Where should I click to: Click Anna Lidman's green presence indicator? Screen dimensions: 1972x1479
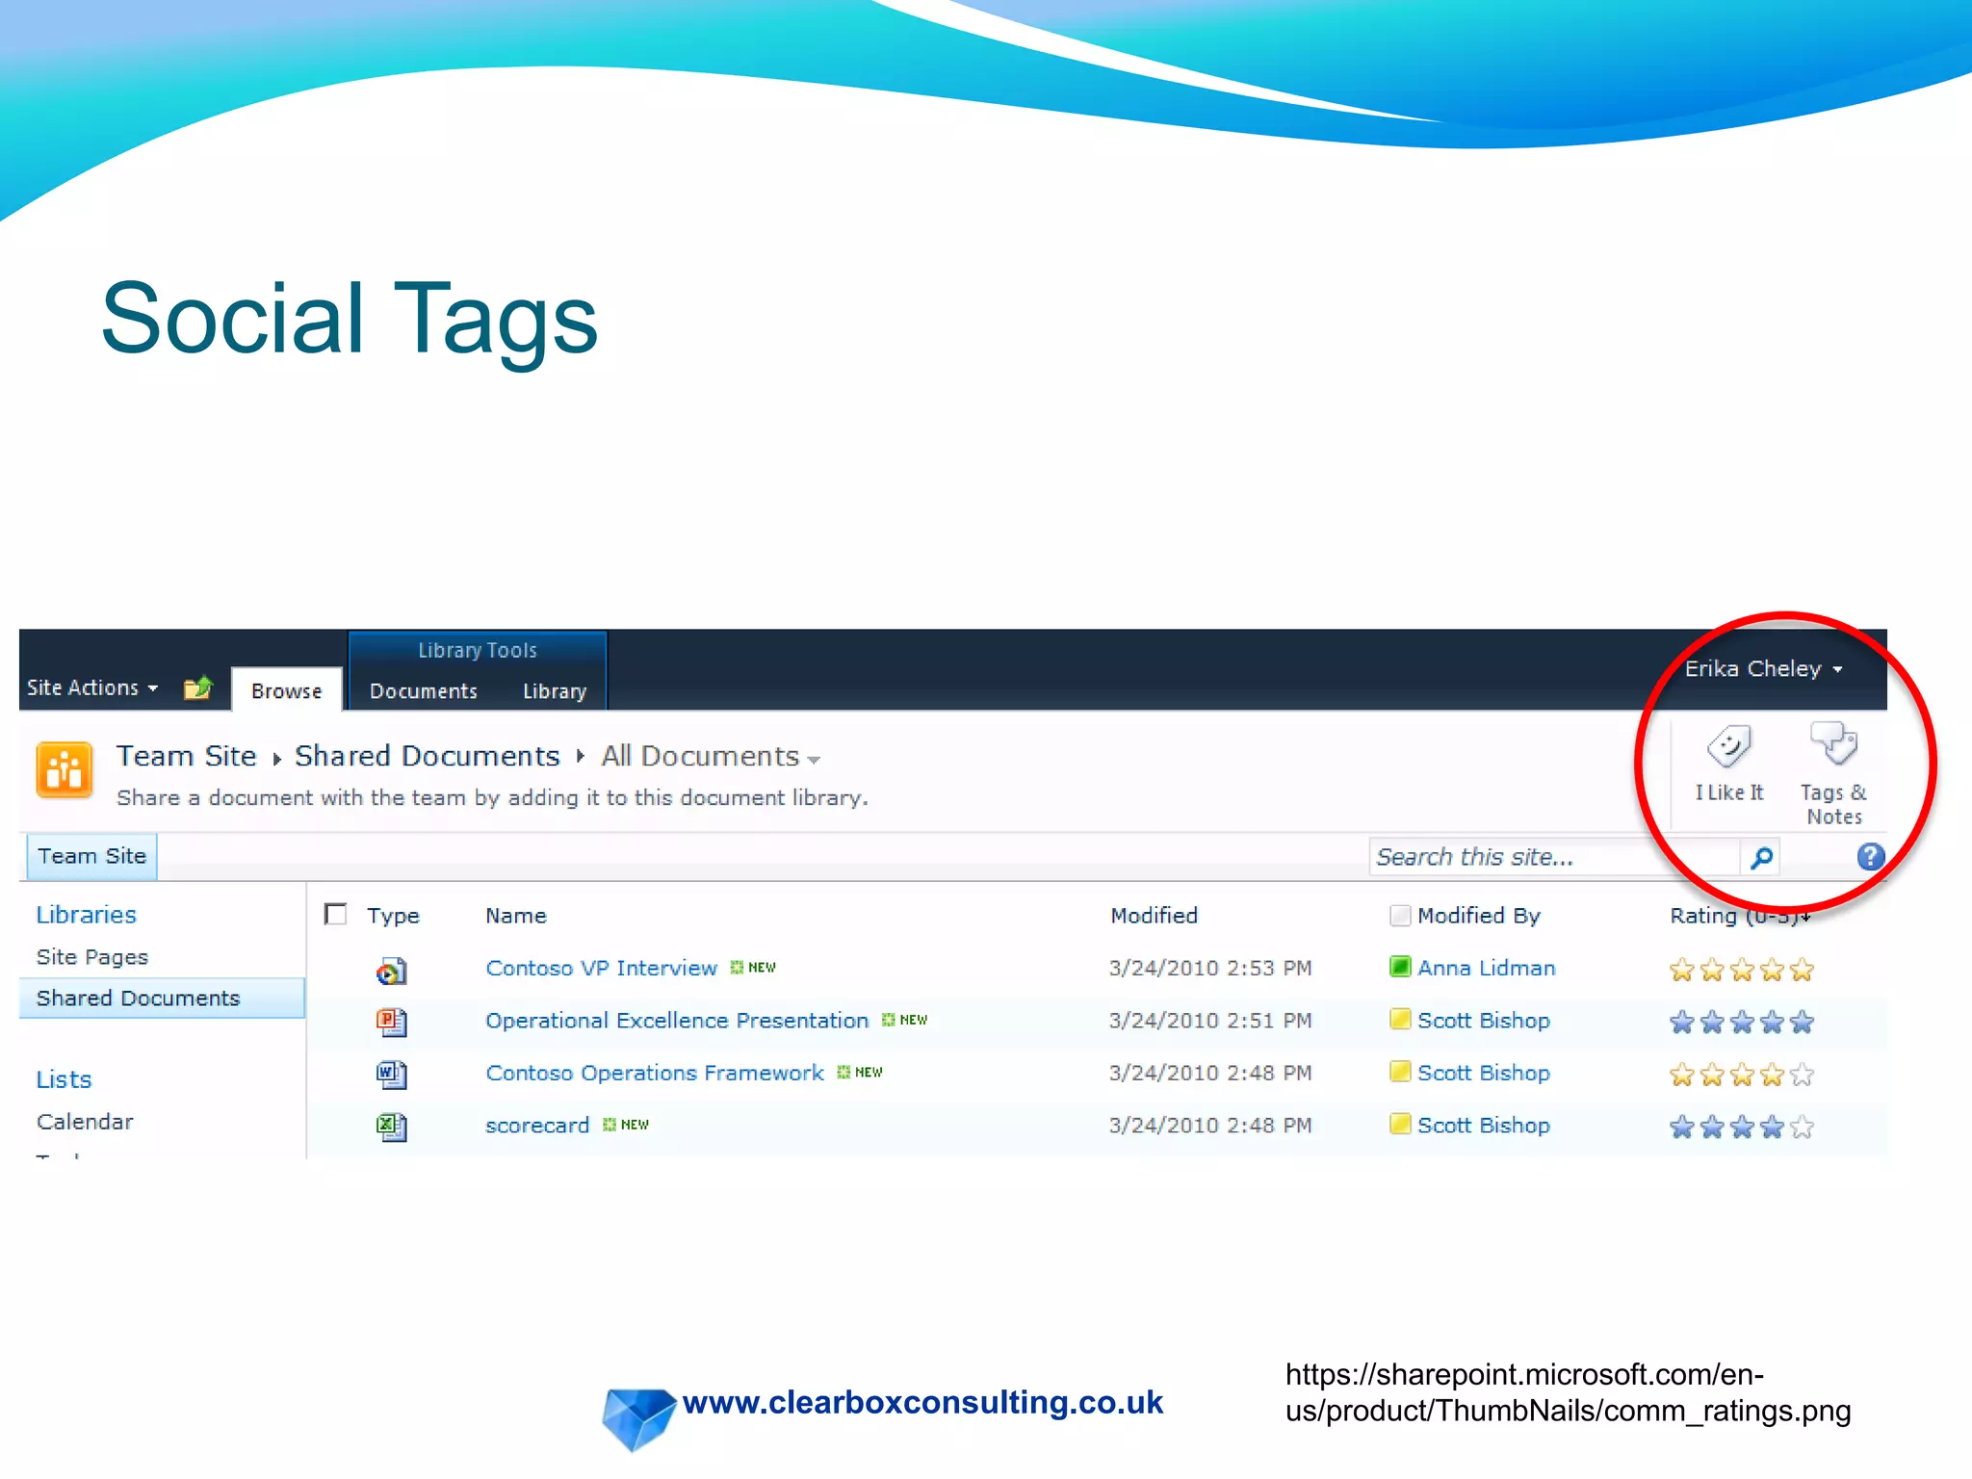1400,967
